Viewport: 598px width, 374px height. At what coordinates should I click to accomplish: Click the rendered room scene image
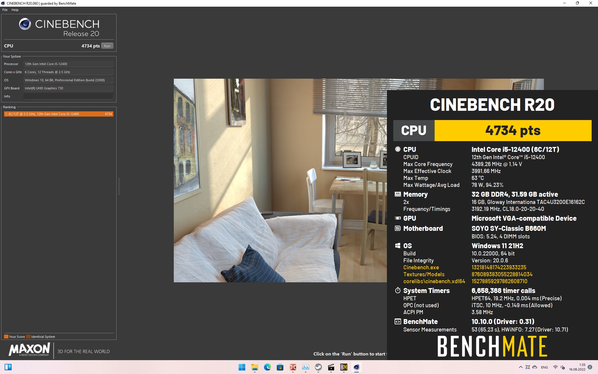280,180
